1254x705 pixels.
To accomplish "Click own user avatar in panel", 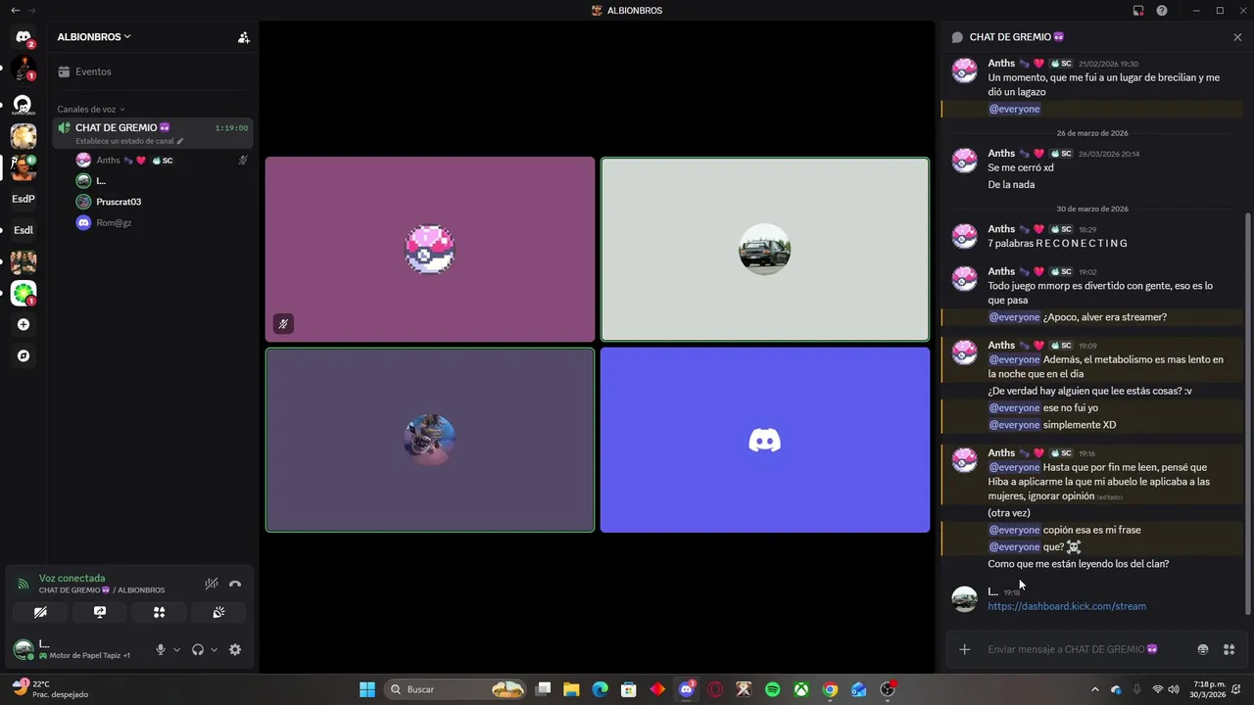I will coord(24,649).
